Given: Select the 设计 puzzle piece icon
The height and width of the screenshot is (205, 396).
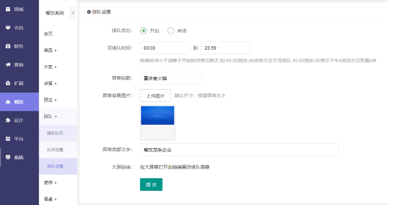Looking at the screenshot, I should pyautogui.click(x=8, y=120).
